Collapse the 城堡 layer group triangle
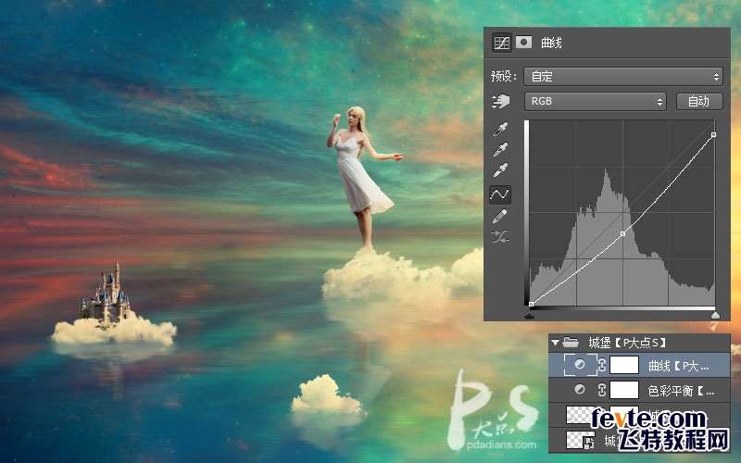The image size is (741, 463). tap(555, 342)
